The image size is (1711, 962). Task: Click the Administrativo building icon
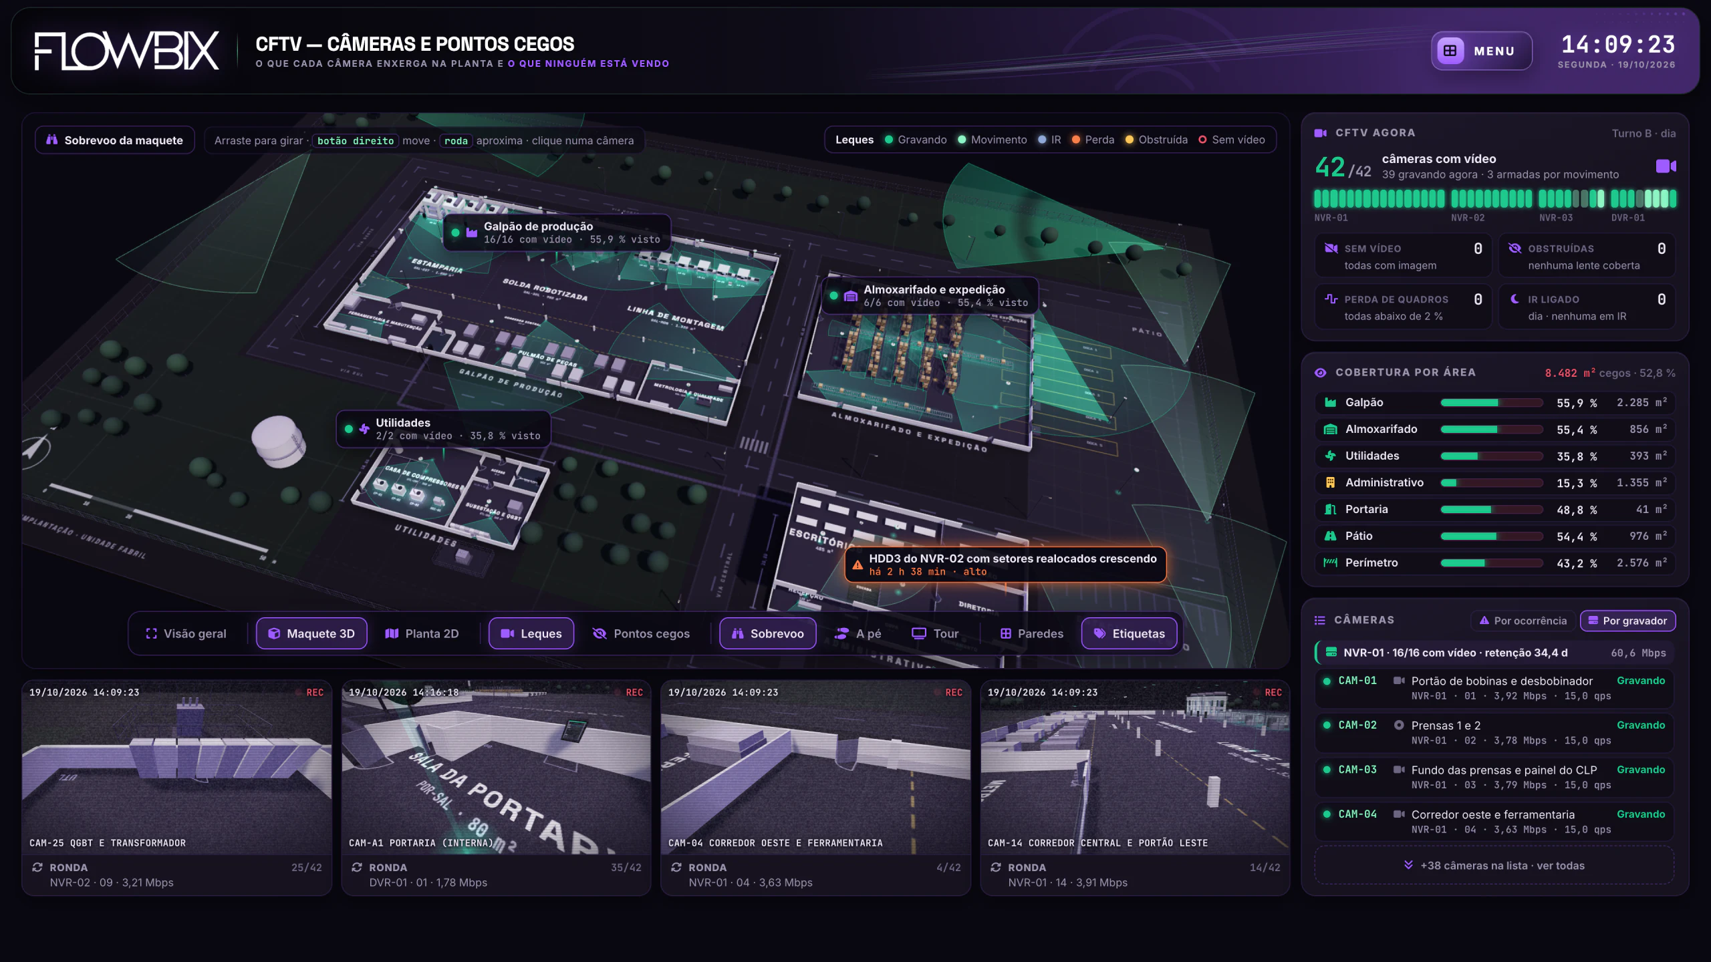pyautogui.click(x=1330, y=482)
